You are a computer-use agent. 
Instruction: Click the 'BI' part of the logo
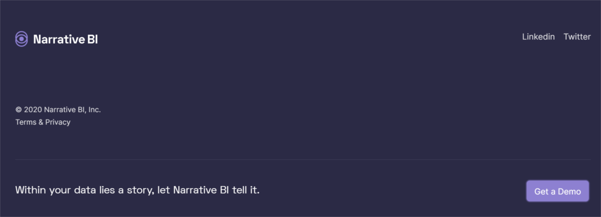point(93,39)
